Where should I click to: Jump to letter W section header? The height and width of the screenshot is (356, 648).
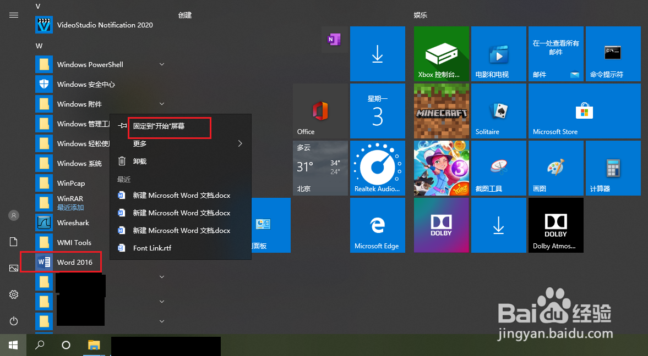click(39, 46)
